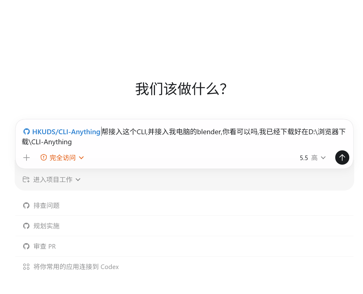Click the 5.5 model version text
363x294 pixels.
[x=304, y=158]
